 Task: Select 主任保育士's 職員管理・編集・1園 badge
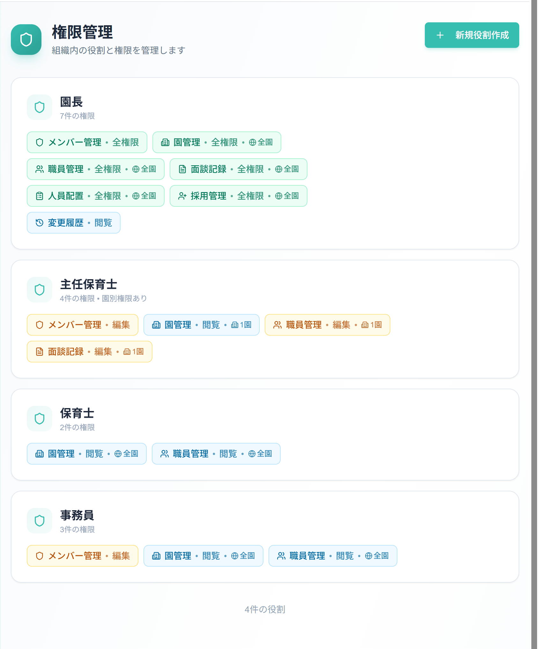(x=328, y=325)
